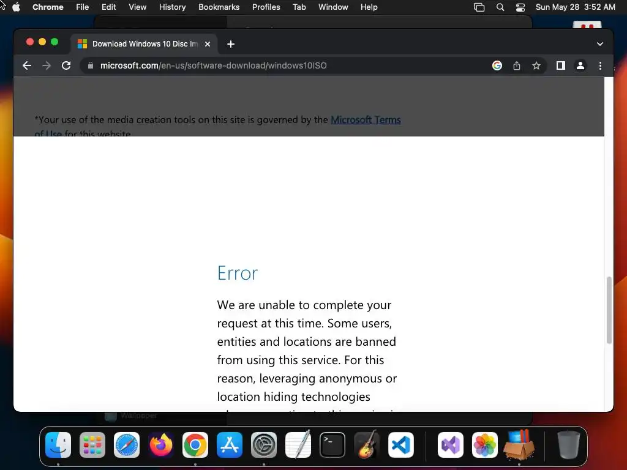The image size is (627, 470).
Task: Open Visual Studio Code from the Dock
Action: pos(401,445)
